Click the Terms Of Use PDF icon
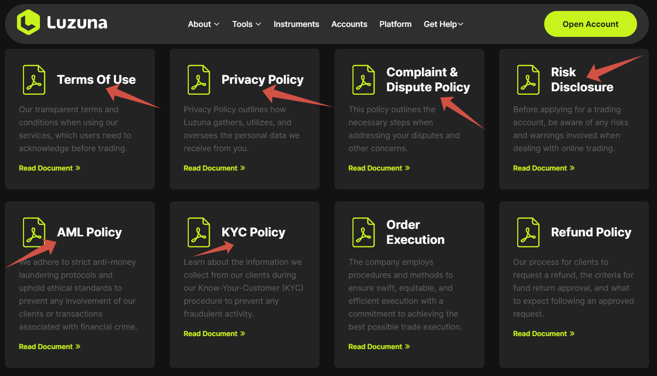 pos(34,80)
